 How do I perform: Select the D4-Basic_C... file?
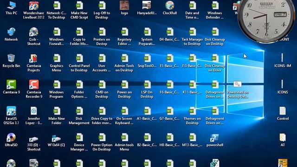tap(169, 32)
